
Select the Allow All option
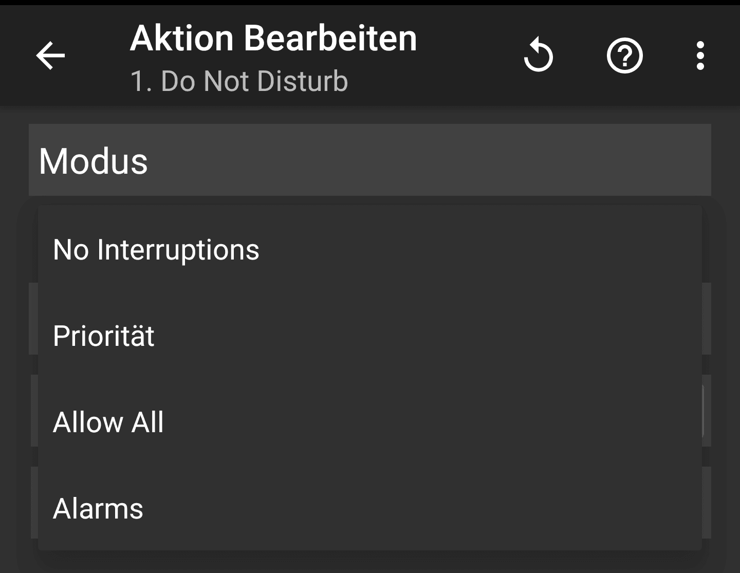click(370, 422)
